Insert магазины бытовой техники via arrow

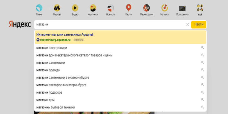(x=203, y=107)
